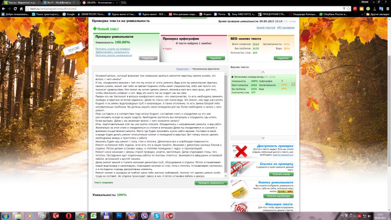Open the Gmail bookmark Мои рекламе
This screenshot has height=220, width=391.
[182, 14]
